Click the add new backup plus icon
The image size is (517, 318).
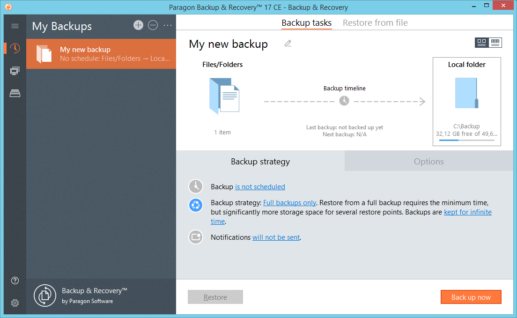[138, 26]
